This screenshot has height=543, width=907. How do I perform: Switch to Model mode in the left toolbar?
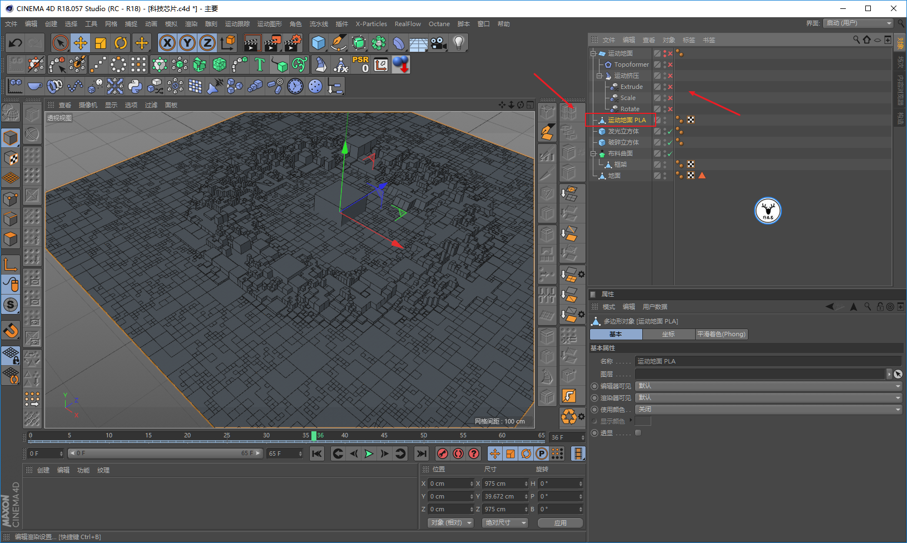pyautogui.click(x=11, y=137)
